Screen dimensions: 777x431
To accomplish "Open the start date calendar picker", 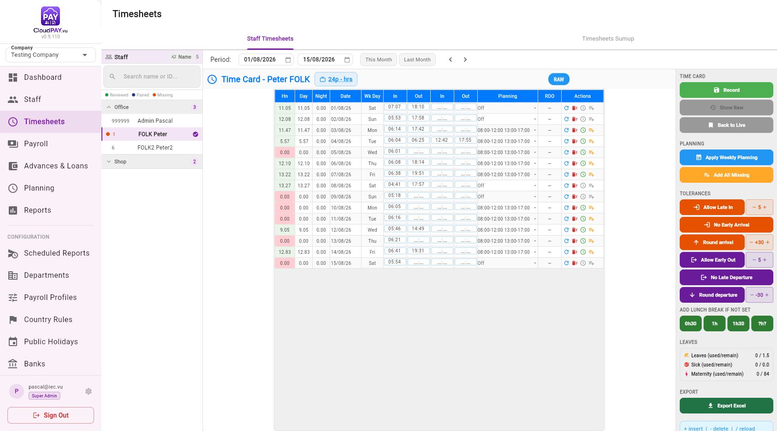I will click(x=288, y=60).
